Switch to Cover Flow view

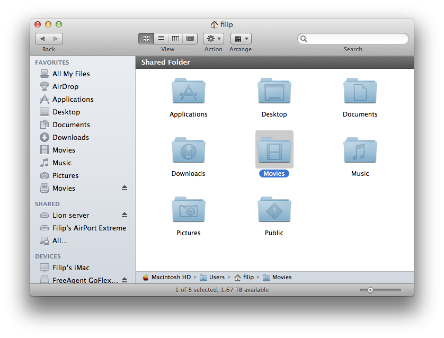tap(190, 39)
